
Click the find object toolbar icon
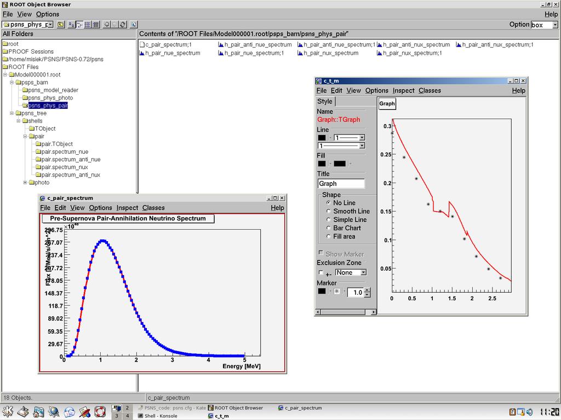(x=134, y=25)
